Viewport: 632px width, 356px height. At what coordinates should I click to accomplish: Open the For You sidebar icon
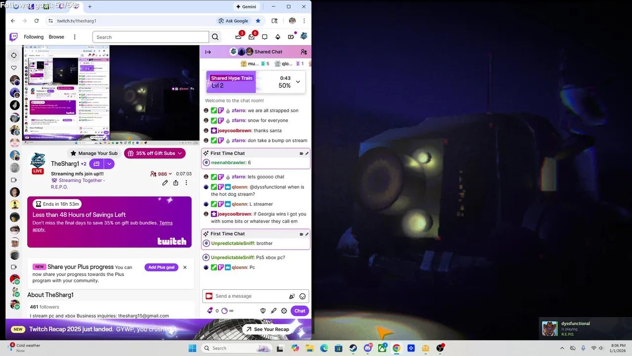14,55
